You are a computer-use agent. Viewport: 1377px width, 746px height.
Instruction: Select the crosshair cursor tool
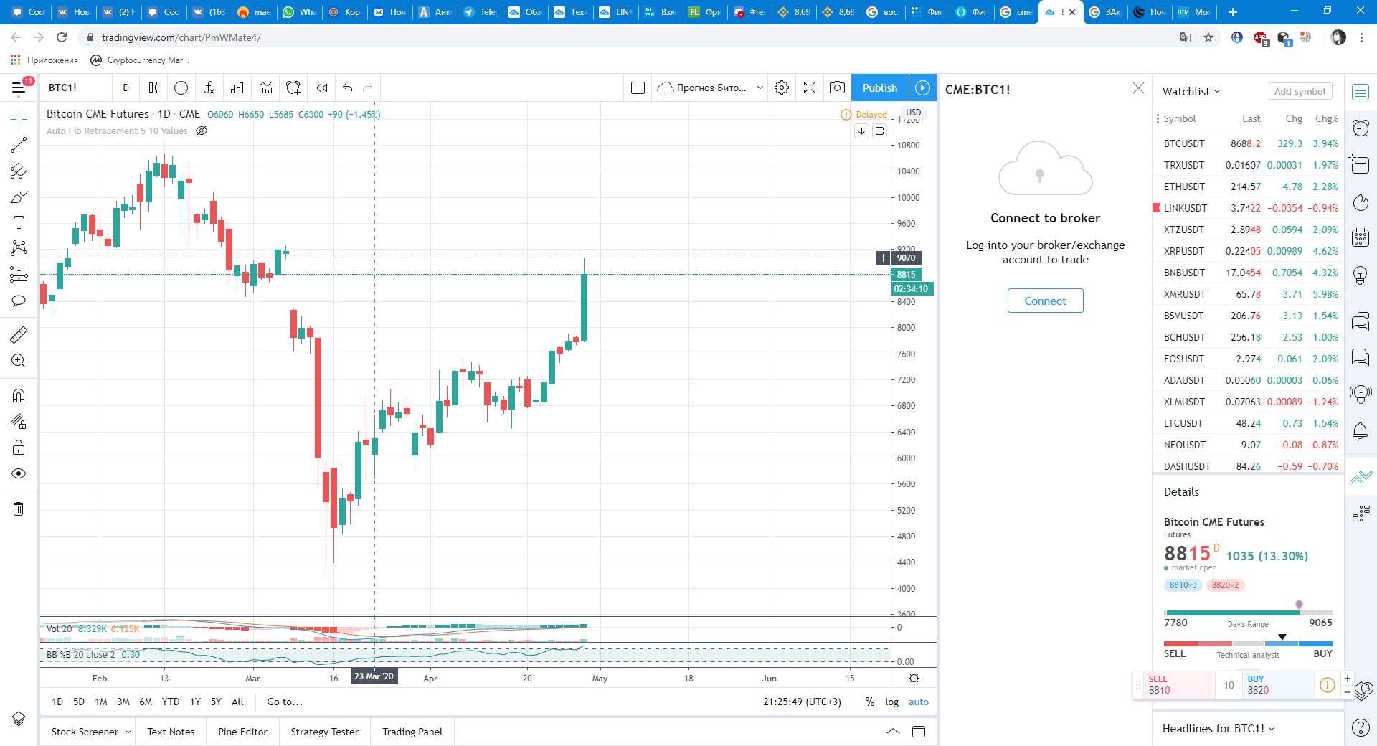click(19, 118)
